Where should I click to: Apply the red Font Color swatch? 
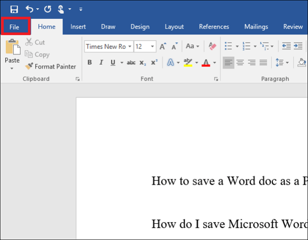pos(205,63)
